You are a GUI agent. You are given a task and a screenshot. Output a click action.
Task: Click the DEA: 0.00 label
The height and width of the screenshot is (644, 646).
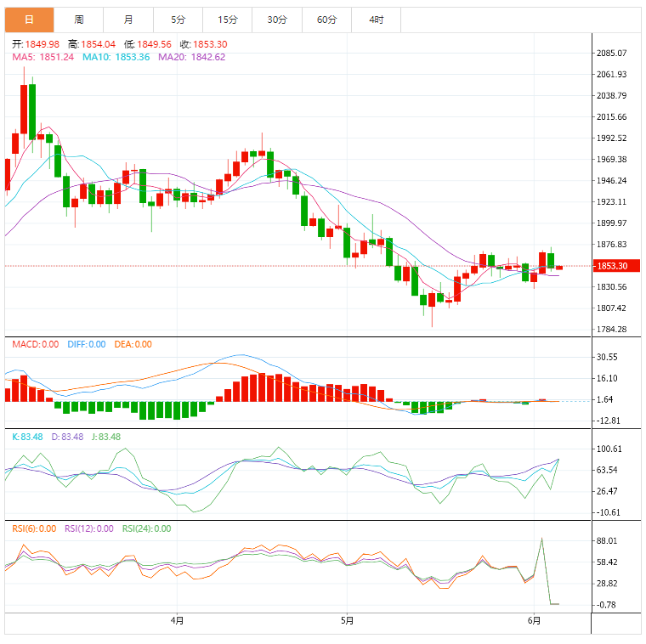point(133,344)
